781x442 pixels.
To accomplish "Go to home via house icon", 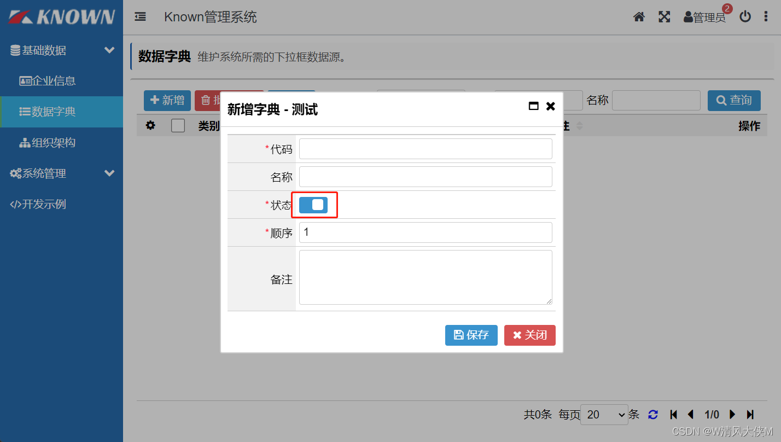I will click(639, 17).
